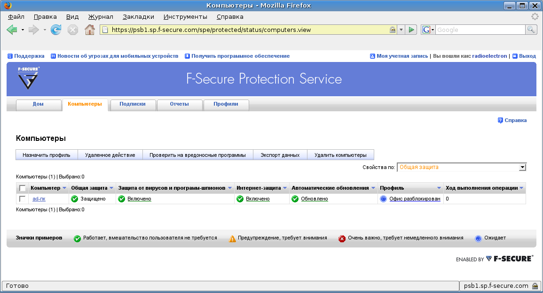This screenshot has width=543, height=293.
Task: Click the yellow warning triangle legend icon
Action: pos(232,239)
